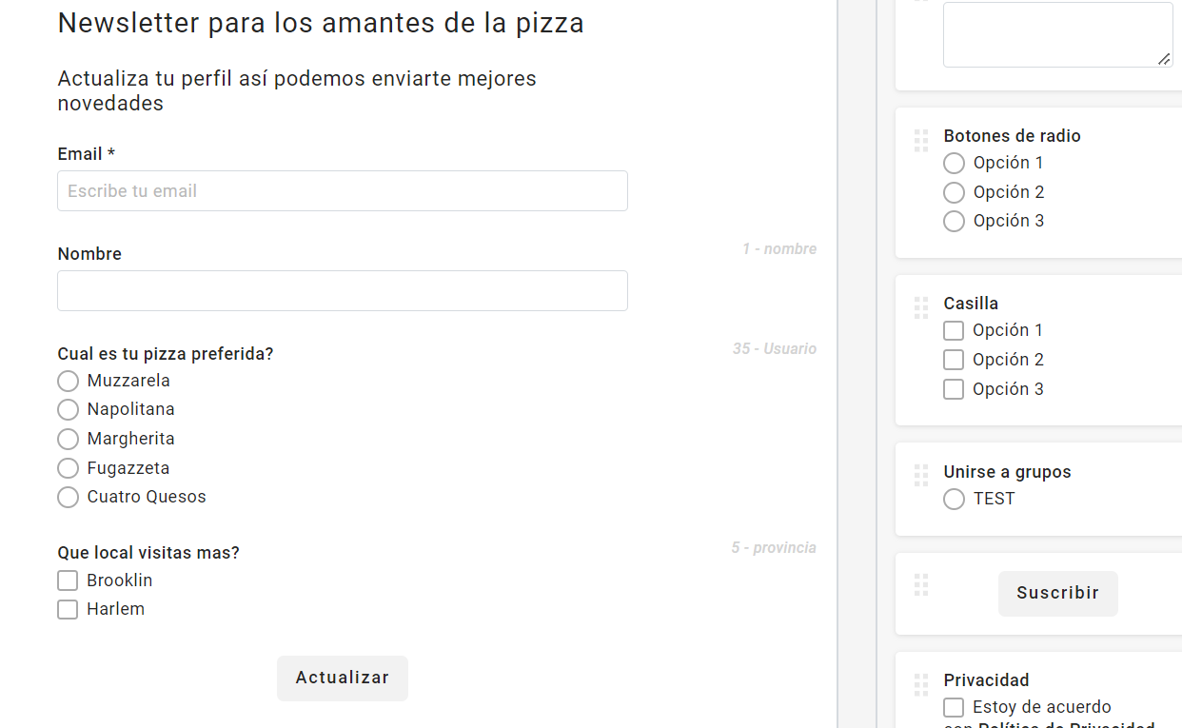This screenshot has height=728, width=1182.
Task: Click drag handle beside Unirse a grupos
Action: (x=920, y=476)
